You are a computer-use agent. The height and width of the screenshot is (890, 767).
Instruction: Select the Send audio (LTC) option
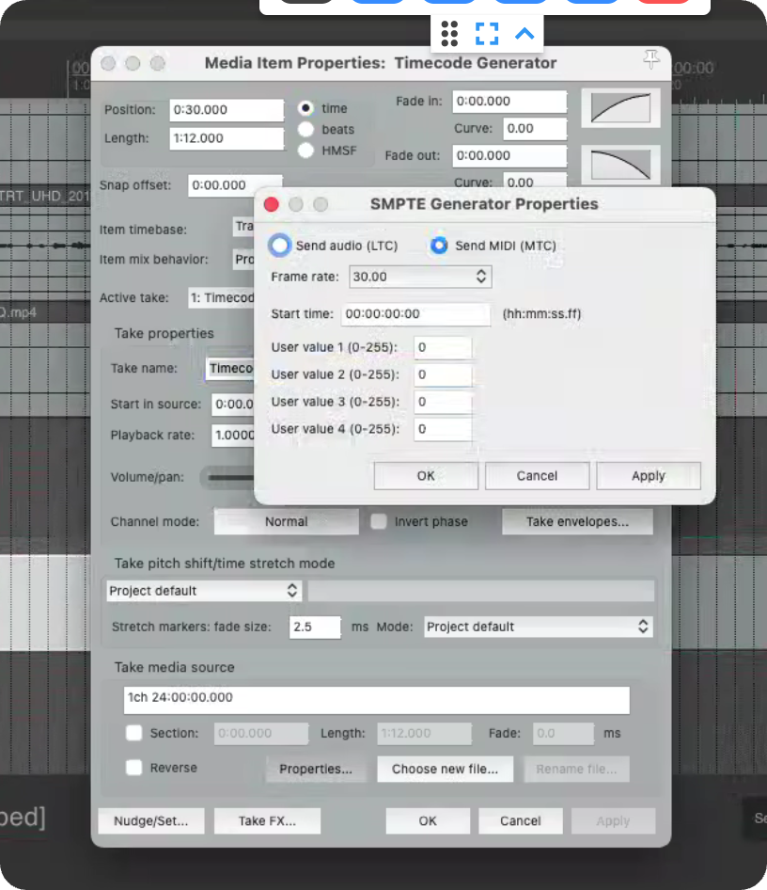click(x=279, y=246)
